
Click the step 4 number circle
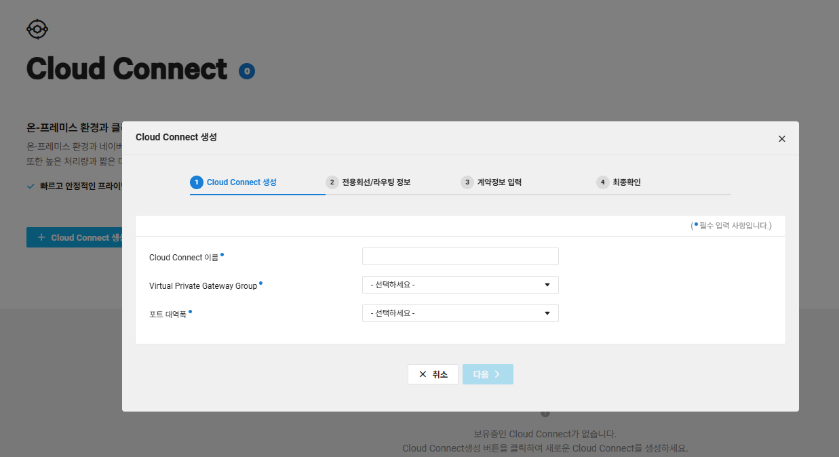(x=603, y=182)
